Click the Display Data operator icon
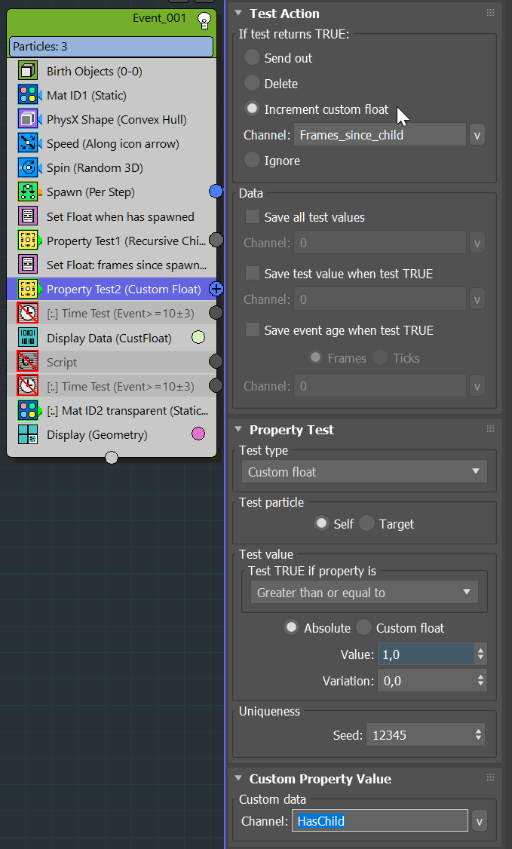Screen dimensions: 512x849 [x=28, y=339]
